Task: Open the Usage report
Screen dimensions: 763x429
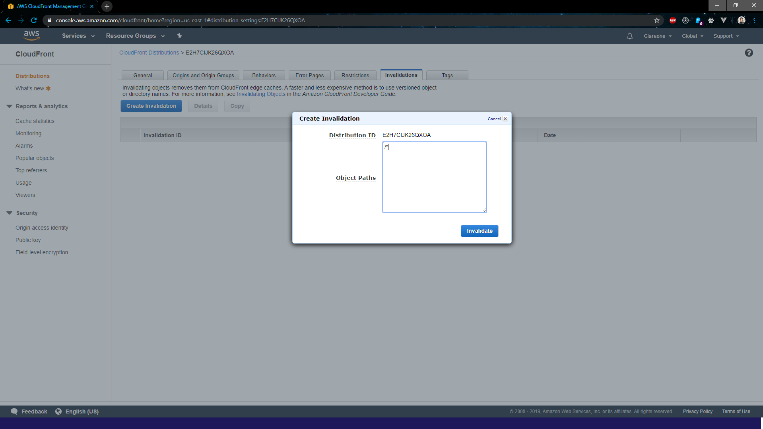Action: tap(23, 183)
